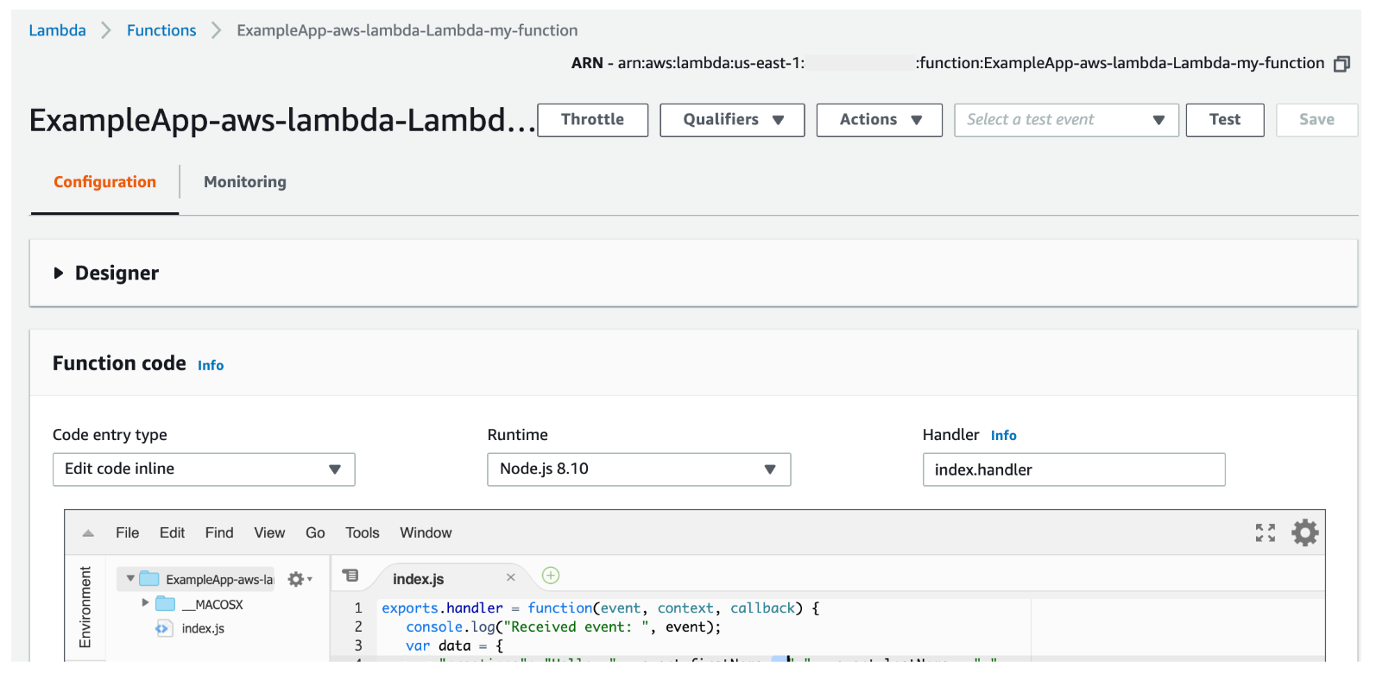This screenshot has width=1376, height=680.
Task: Open index.js in the file tree
Action: [203, 629]
